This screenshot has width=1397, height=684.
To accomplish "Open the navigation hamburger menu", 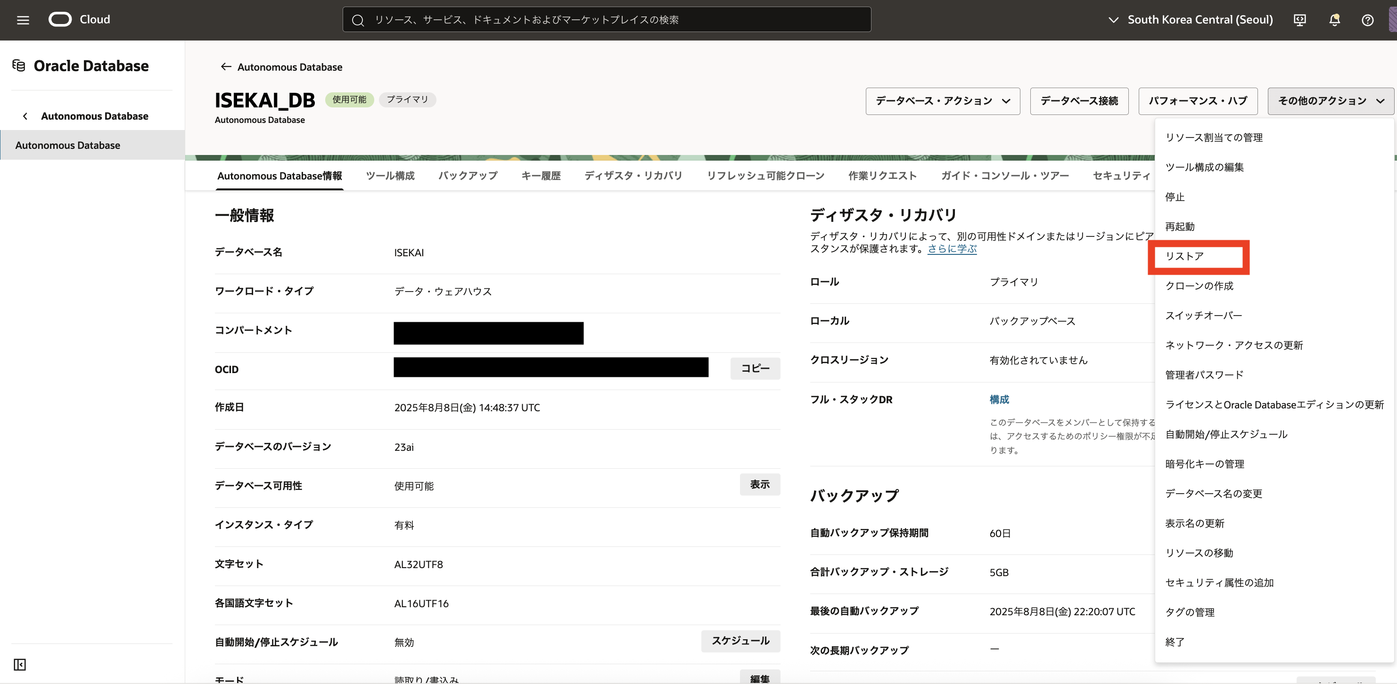I will click(22, 20).
